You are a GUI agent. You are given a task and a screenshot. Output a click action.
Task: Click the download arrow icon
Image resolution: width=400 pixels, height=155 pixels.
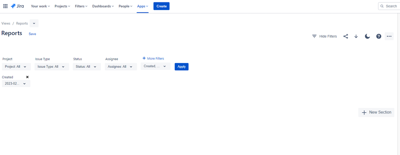(x=356, y=36)
